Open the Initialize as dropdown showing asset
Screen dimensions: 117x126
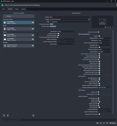pos(104,40)
